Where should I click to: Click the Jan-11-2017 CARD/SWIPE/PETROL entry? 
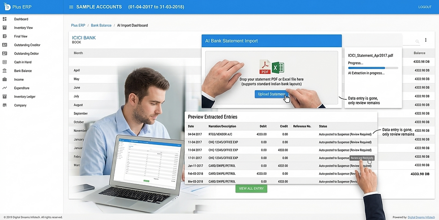tap(281, 166)
